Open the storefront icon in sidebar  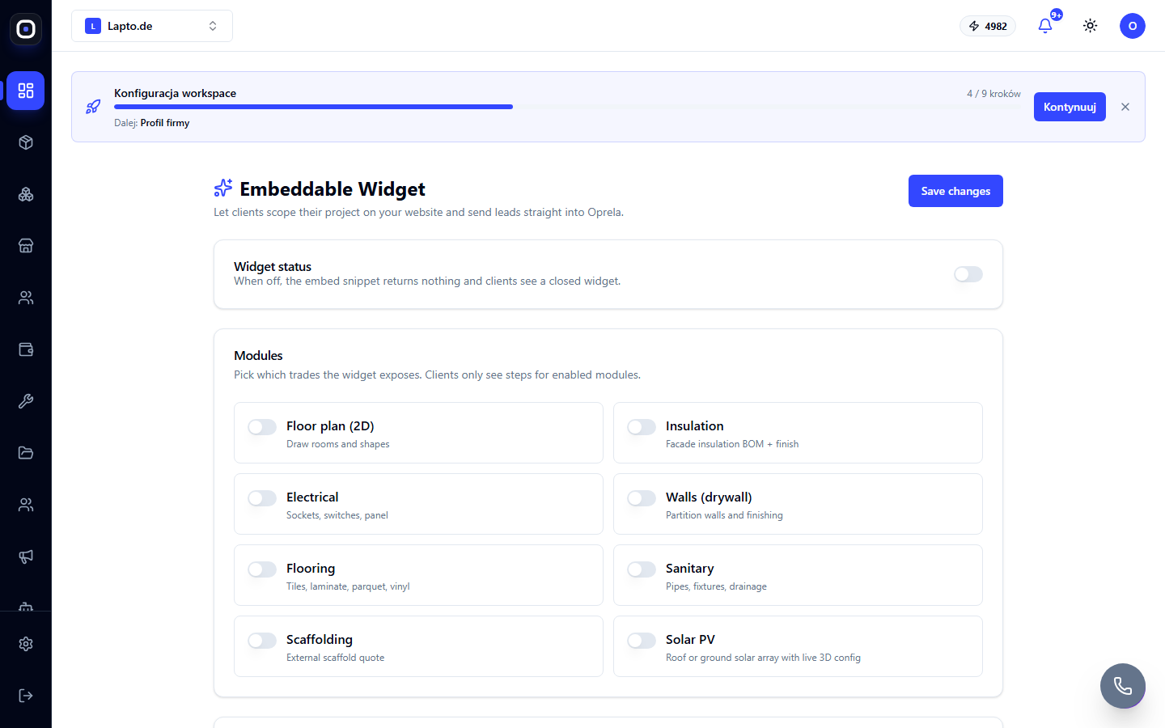[26, 246]
